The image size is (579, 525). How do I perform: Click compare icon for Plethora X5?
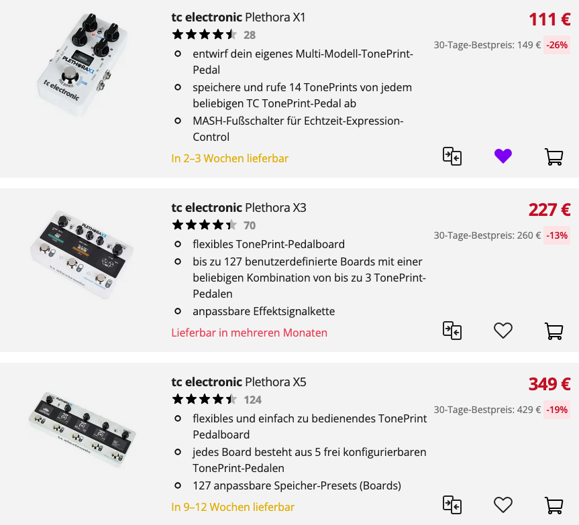click(x=452, y=505)
